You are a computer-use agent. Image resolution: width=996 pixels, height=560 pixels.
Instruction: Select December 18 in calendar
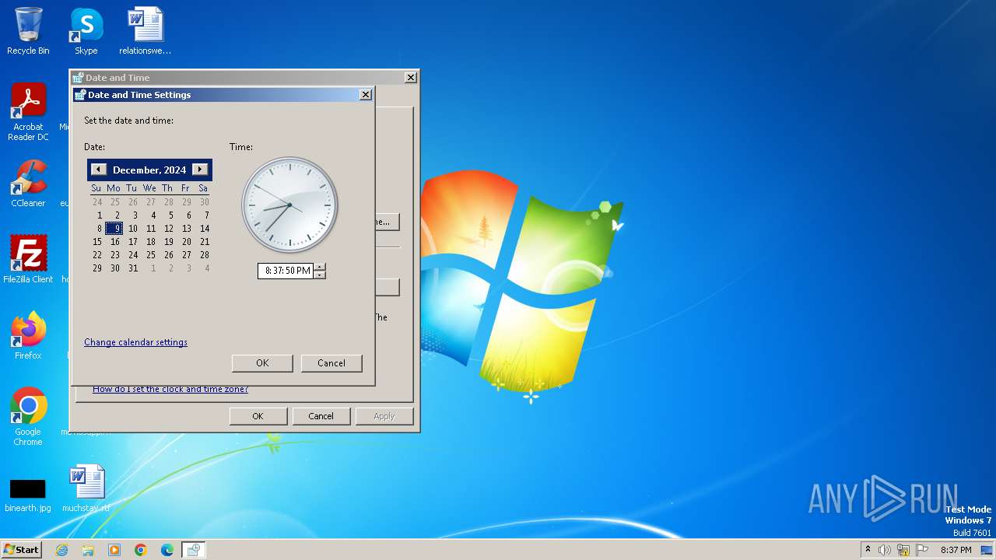point(151,242)
